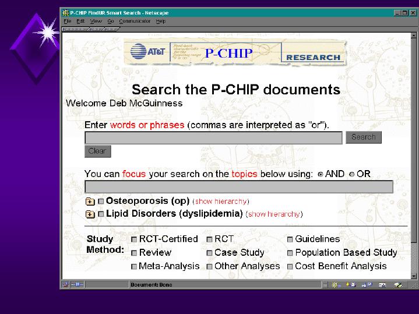
Task: Open the Go menu
Action: (x=110, y=21)
